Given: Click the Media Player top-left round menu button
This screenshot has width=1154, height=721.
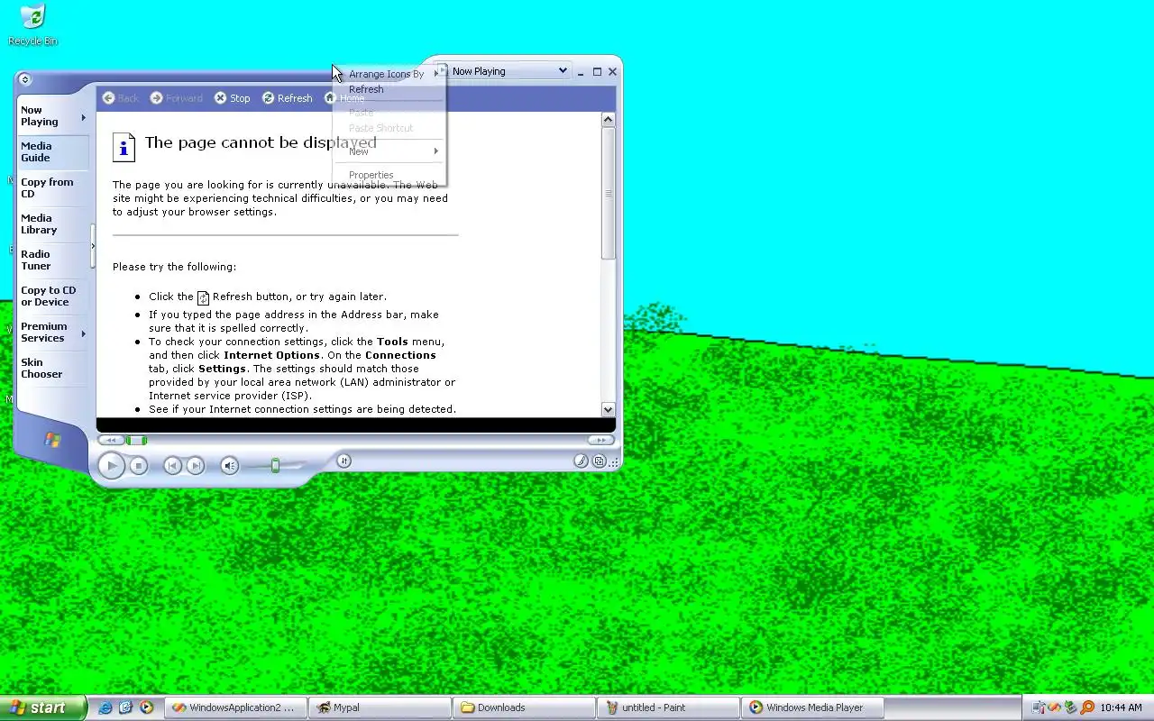Looking at the screenshot, I should [24, 79].
